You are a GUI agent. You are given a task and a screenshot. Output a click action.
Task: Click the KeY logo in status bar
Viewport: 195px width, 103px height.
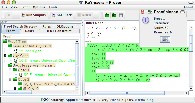pyautogui.click(x=45, y=100)
